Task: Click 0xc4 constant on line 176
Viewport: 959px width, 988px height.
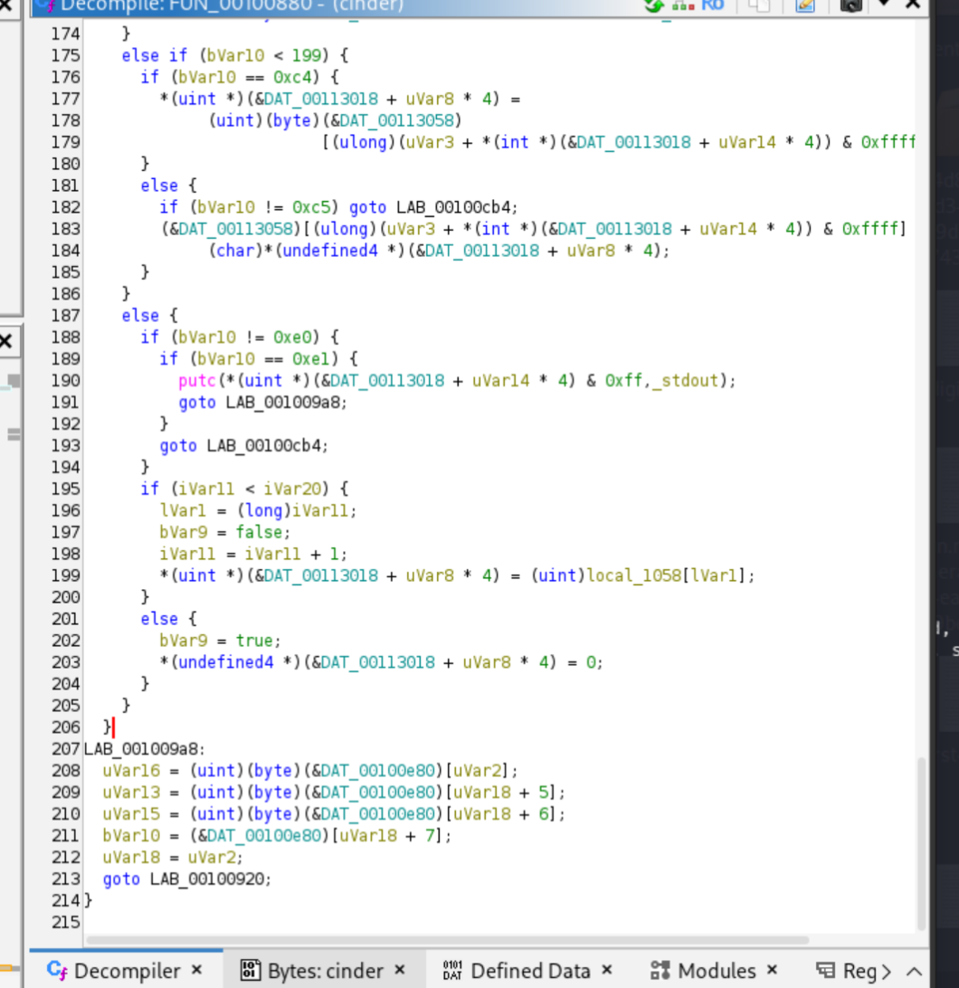Action: pos(292,78)
